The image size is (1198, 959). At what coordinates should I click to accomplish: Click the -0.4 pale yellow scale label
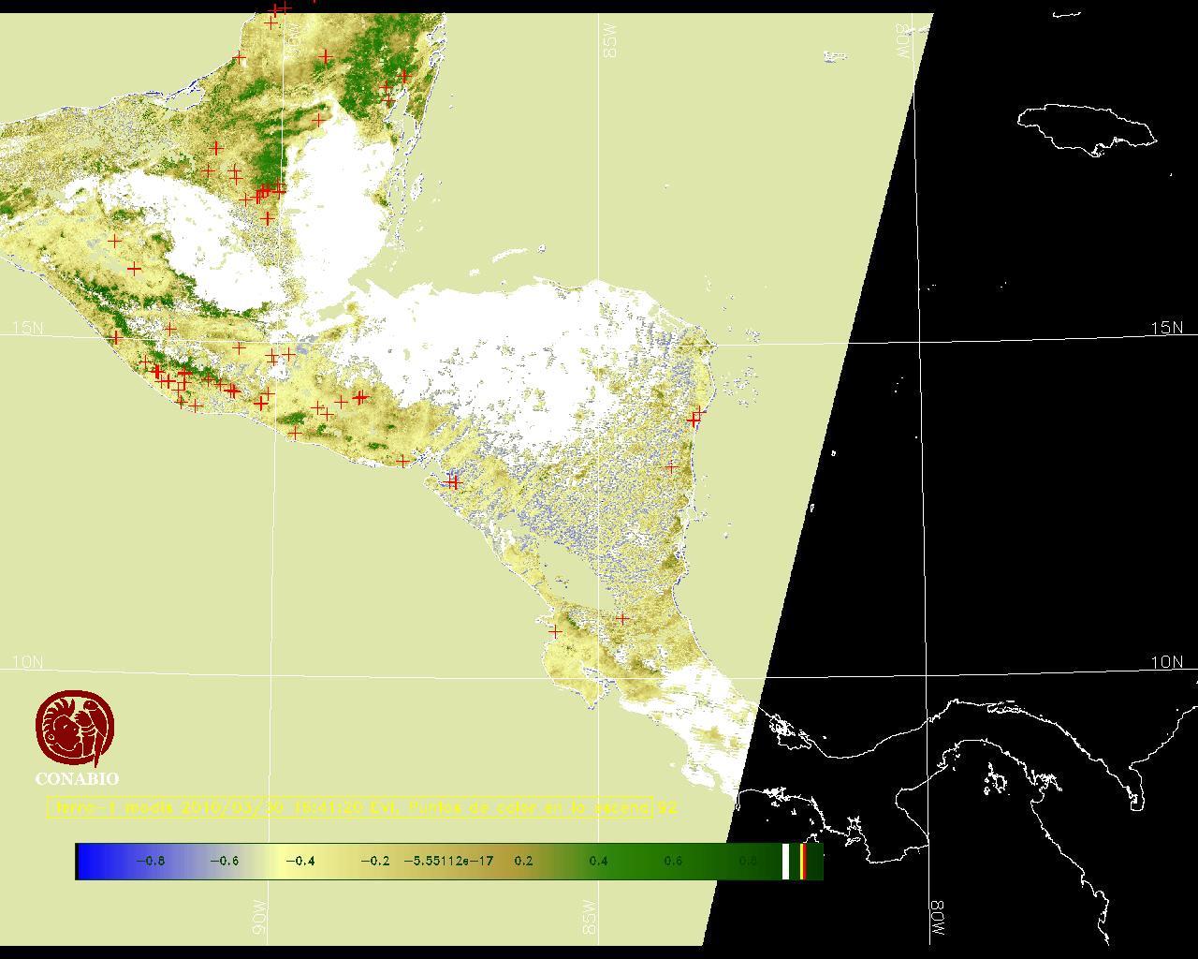point(299,861)
